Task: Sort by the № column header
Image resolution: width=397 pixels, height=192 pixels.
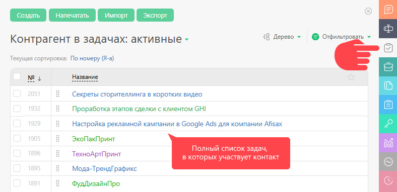Action: 31,78
